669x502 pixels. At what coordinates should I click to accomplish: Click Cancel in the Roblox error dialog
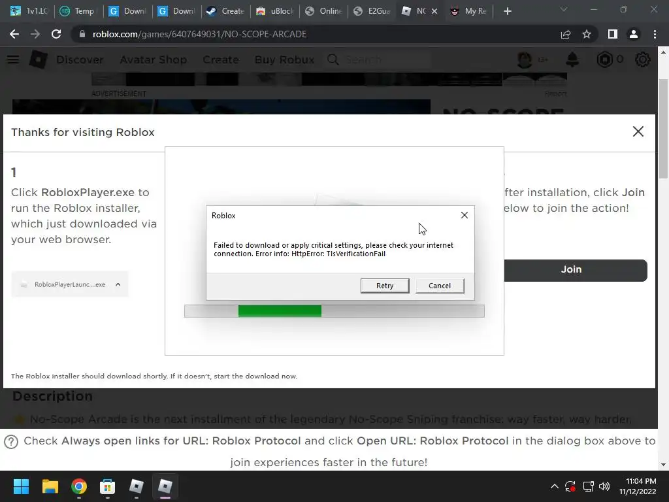point(440,286)
